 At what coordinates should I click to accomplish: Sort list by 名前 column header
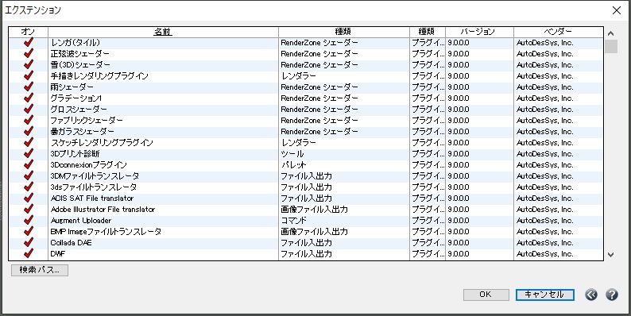(163, 32)
